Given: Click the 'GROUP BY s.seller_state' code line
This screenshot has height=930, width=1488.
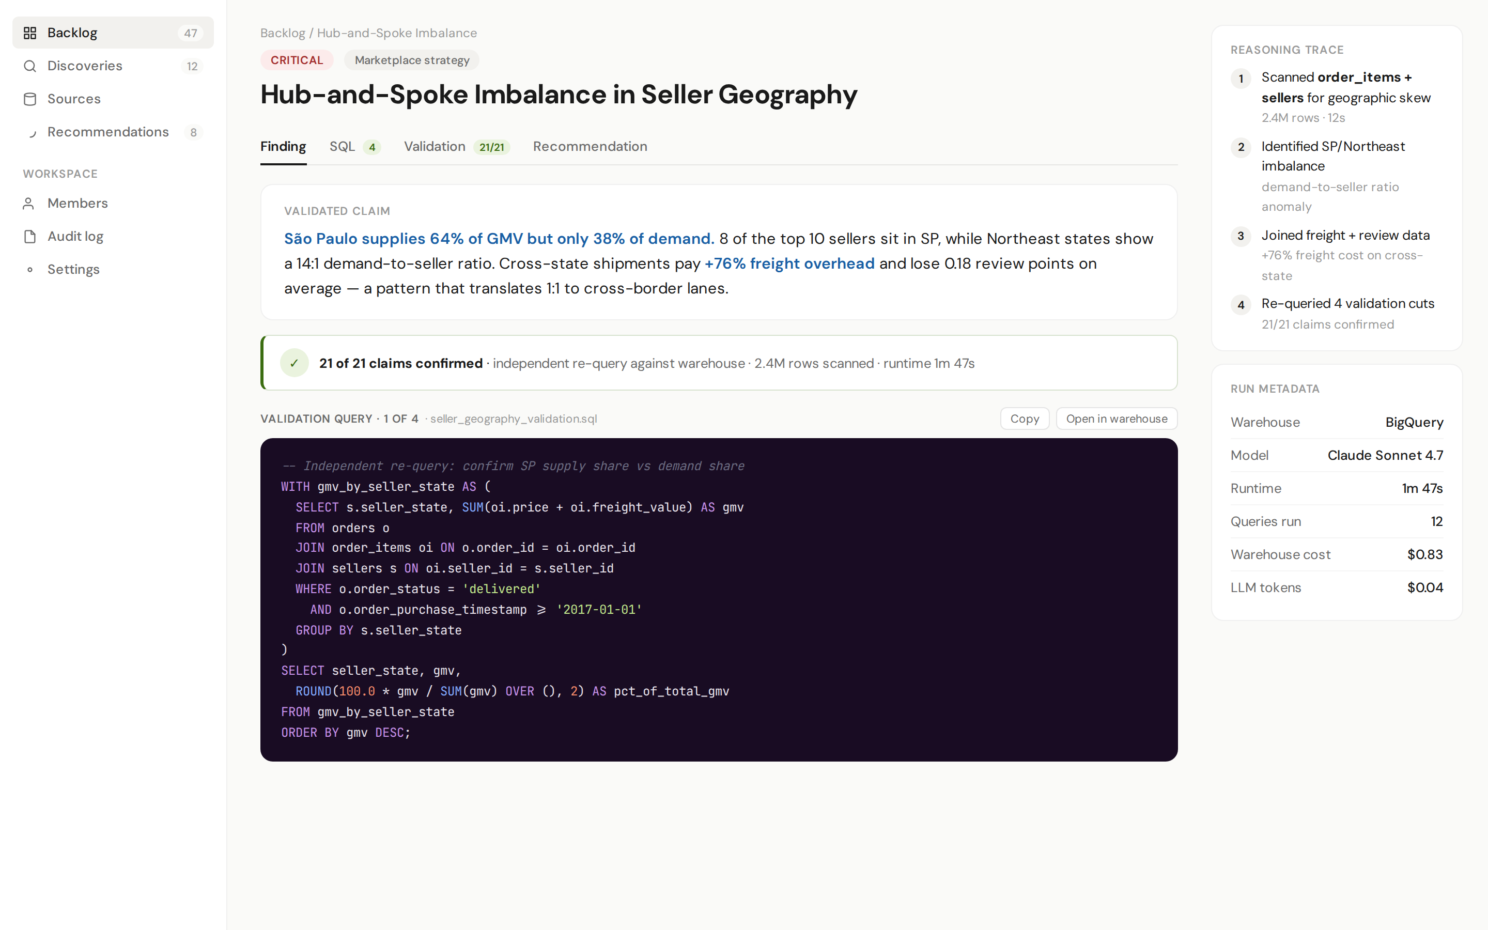Looking at the screenshot, I should tap(378, 630).
